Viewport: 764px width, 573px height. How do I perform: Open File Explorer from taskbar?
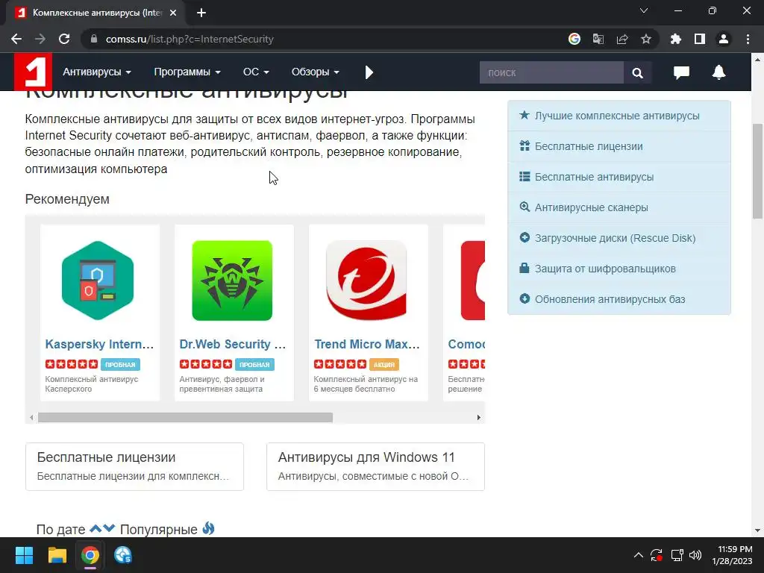tap(57, 555)
